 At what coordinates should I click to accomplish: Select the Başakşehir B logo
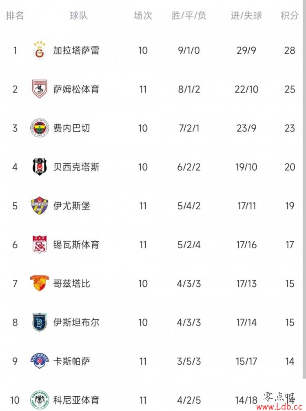pos(39,322)
